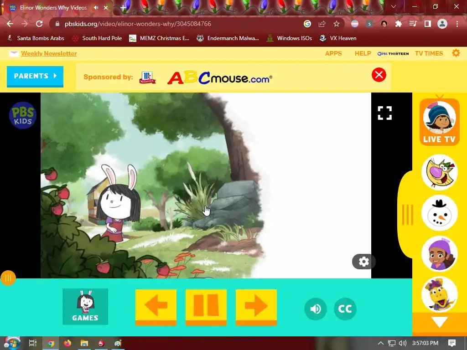The height and width of the screenshot is (350, 467).
Task: Mute the tab via its speaker icon
Action: pos(96,8)
